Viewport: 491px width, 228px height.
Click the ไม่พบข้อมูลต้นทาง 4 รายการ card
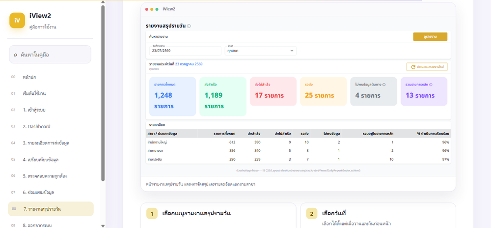(x=374, y=91)
